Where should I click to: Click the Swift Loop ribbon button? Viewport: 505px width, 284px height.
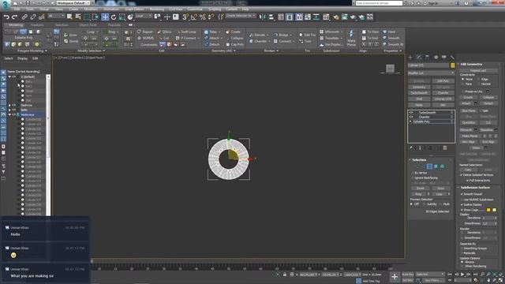pyautogui.click(x=186, y=32)
